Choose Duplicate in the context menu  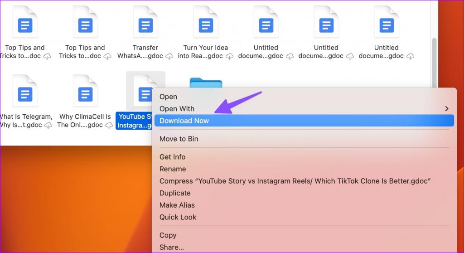tap(304, 193)
